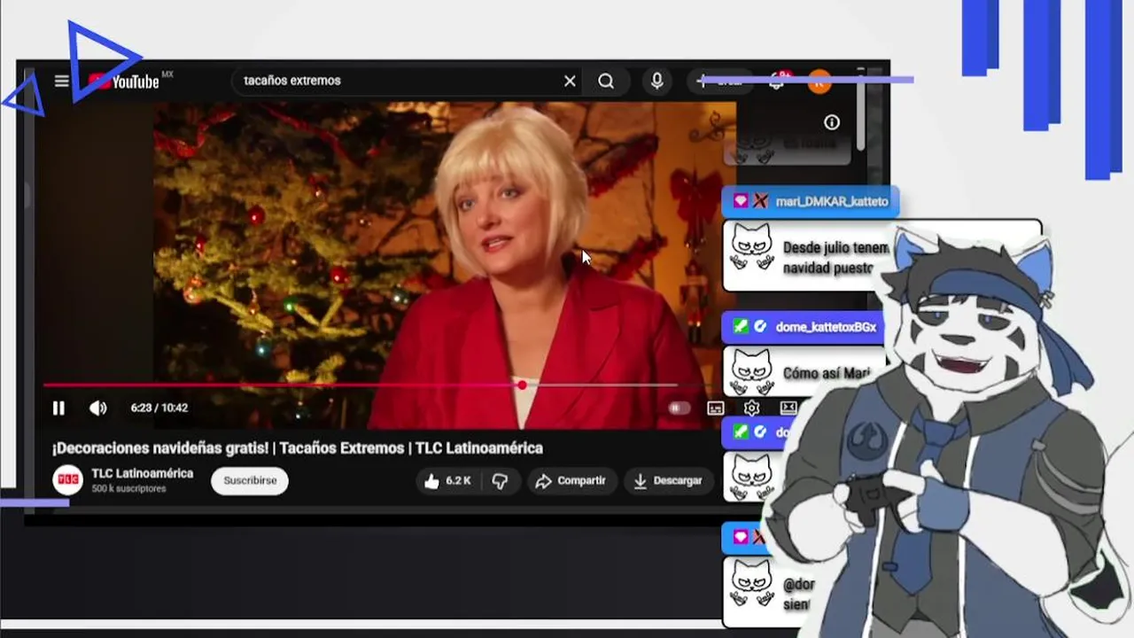
Task: Click the video title about decoraciones navideñas
Action: [298, 448]
